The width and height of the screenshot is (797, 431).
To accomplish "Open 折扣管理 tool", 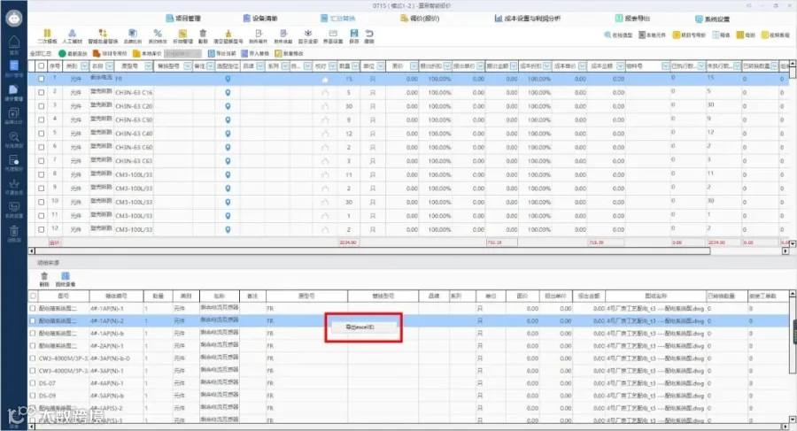I will pyautogui.click(x=182, y=36).
